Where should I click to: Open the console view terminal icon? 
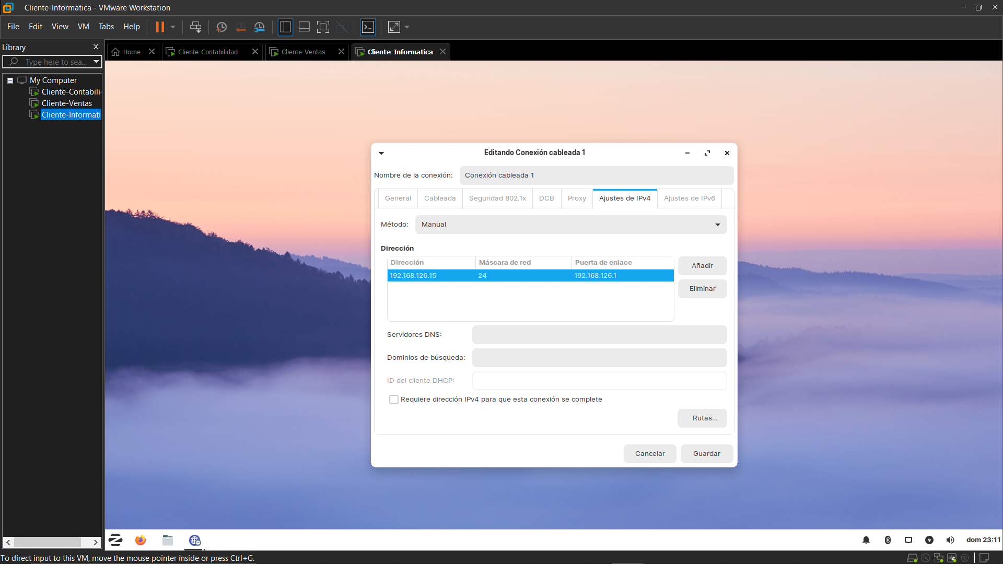[x=368, y=27]
